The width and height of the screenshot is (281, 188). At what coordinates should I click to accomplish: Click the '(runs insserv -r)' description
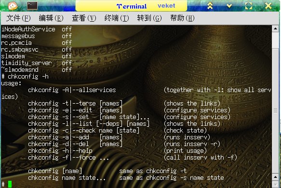pos(192,144)
